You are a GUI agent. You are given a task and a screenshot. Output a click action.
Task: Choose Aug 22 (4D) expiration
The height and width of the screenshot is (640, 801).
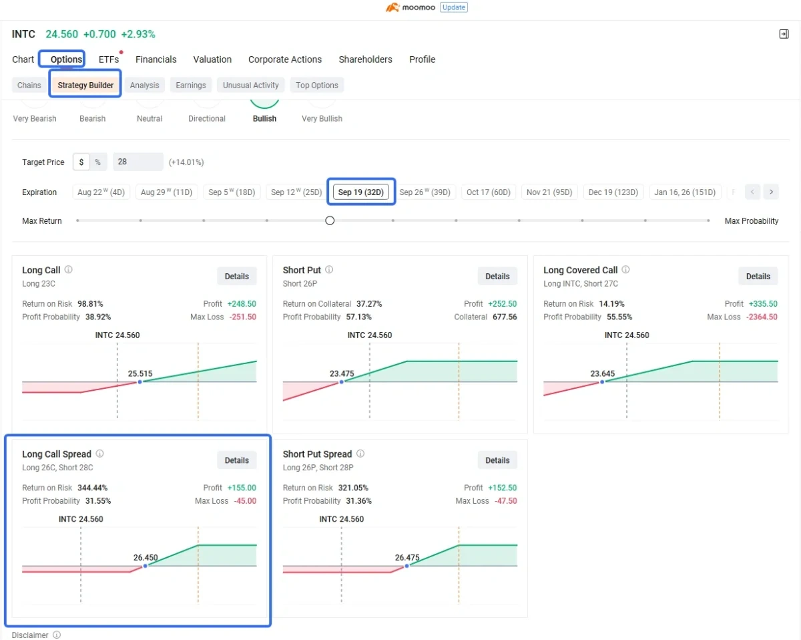point(102,192)
